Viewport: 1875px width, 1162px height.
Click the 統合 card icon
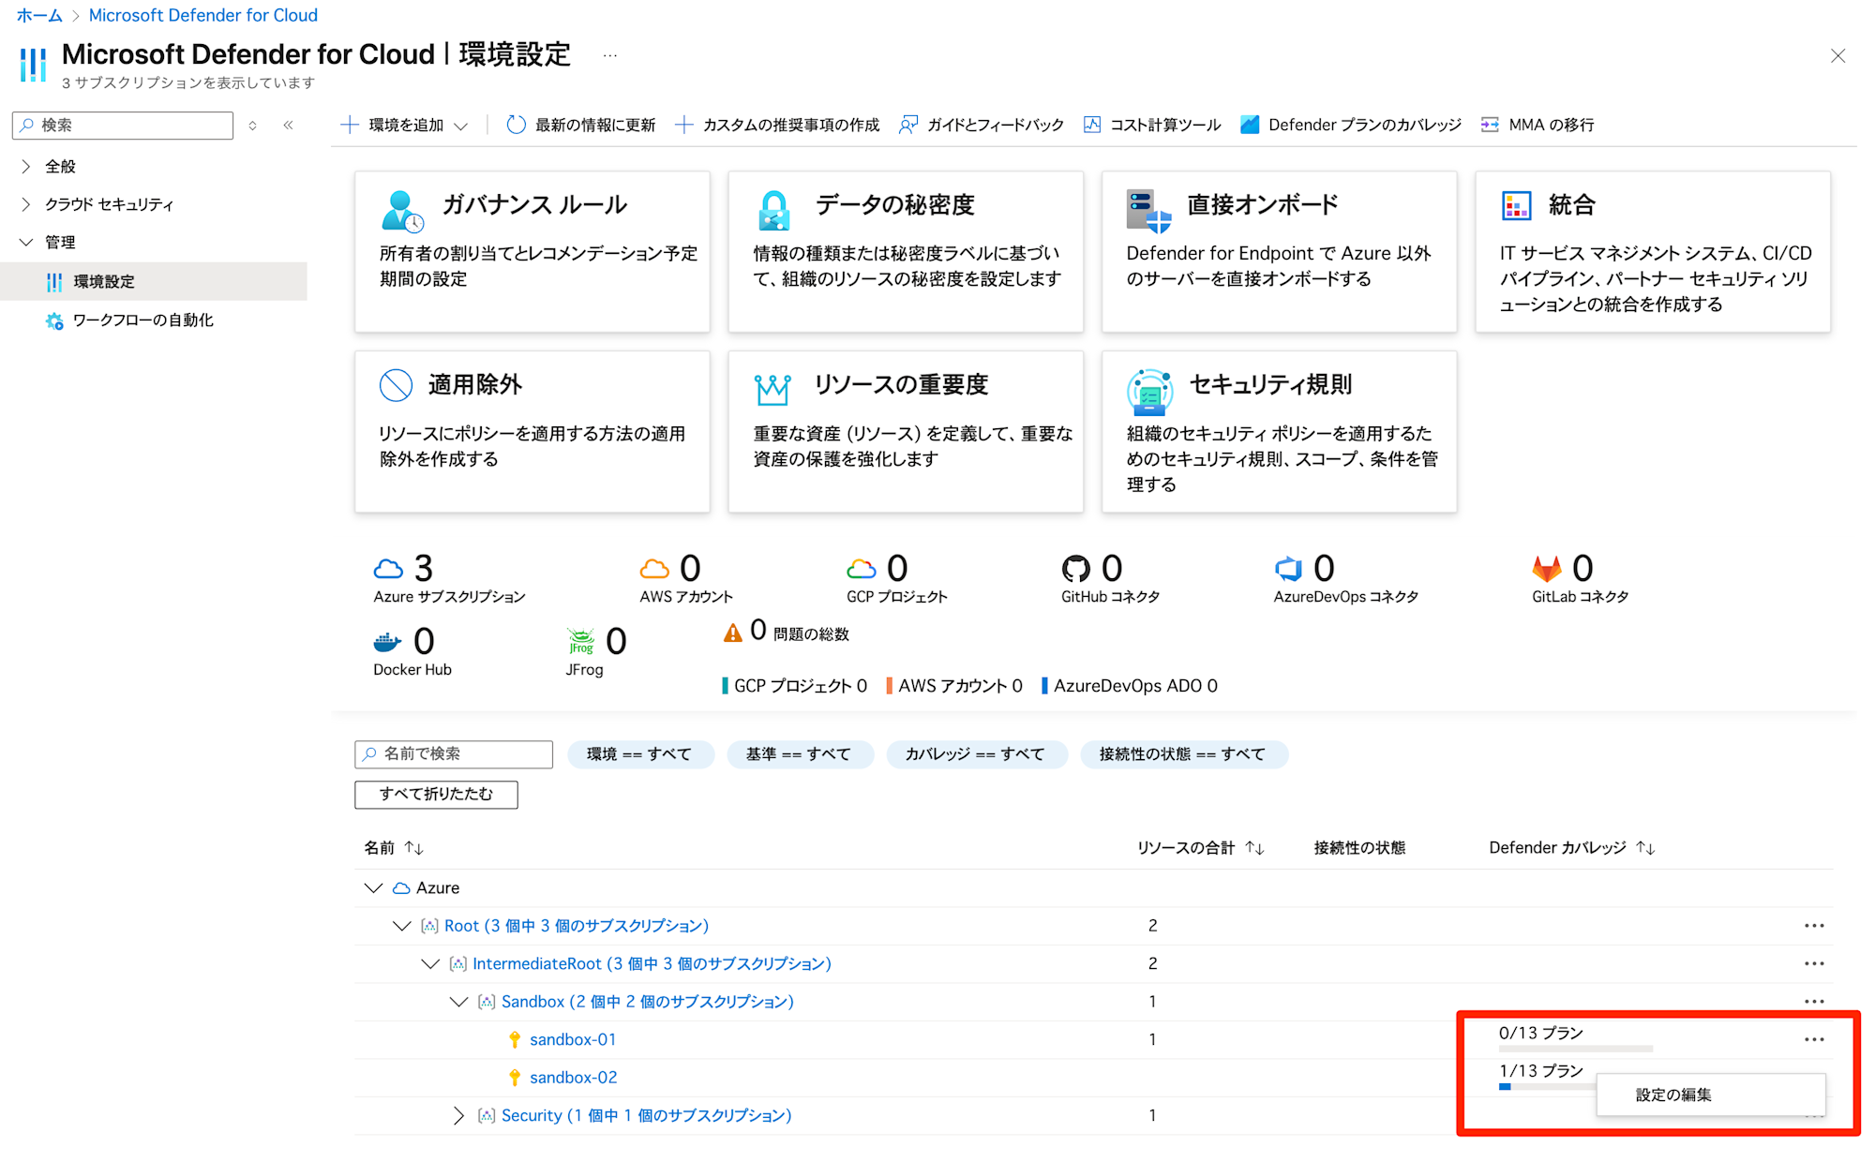coord(1516,205)
